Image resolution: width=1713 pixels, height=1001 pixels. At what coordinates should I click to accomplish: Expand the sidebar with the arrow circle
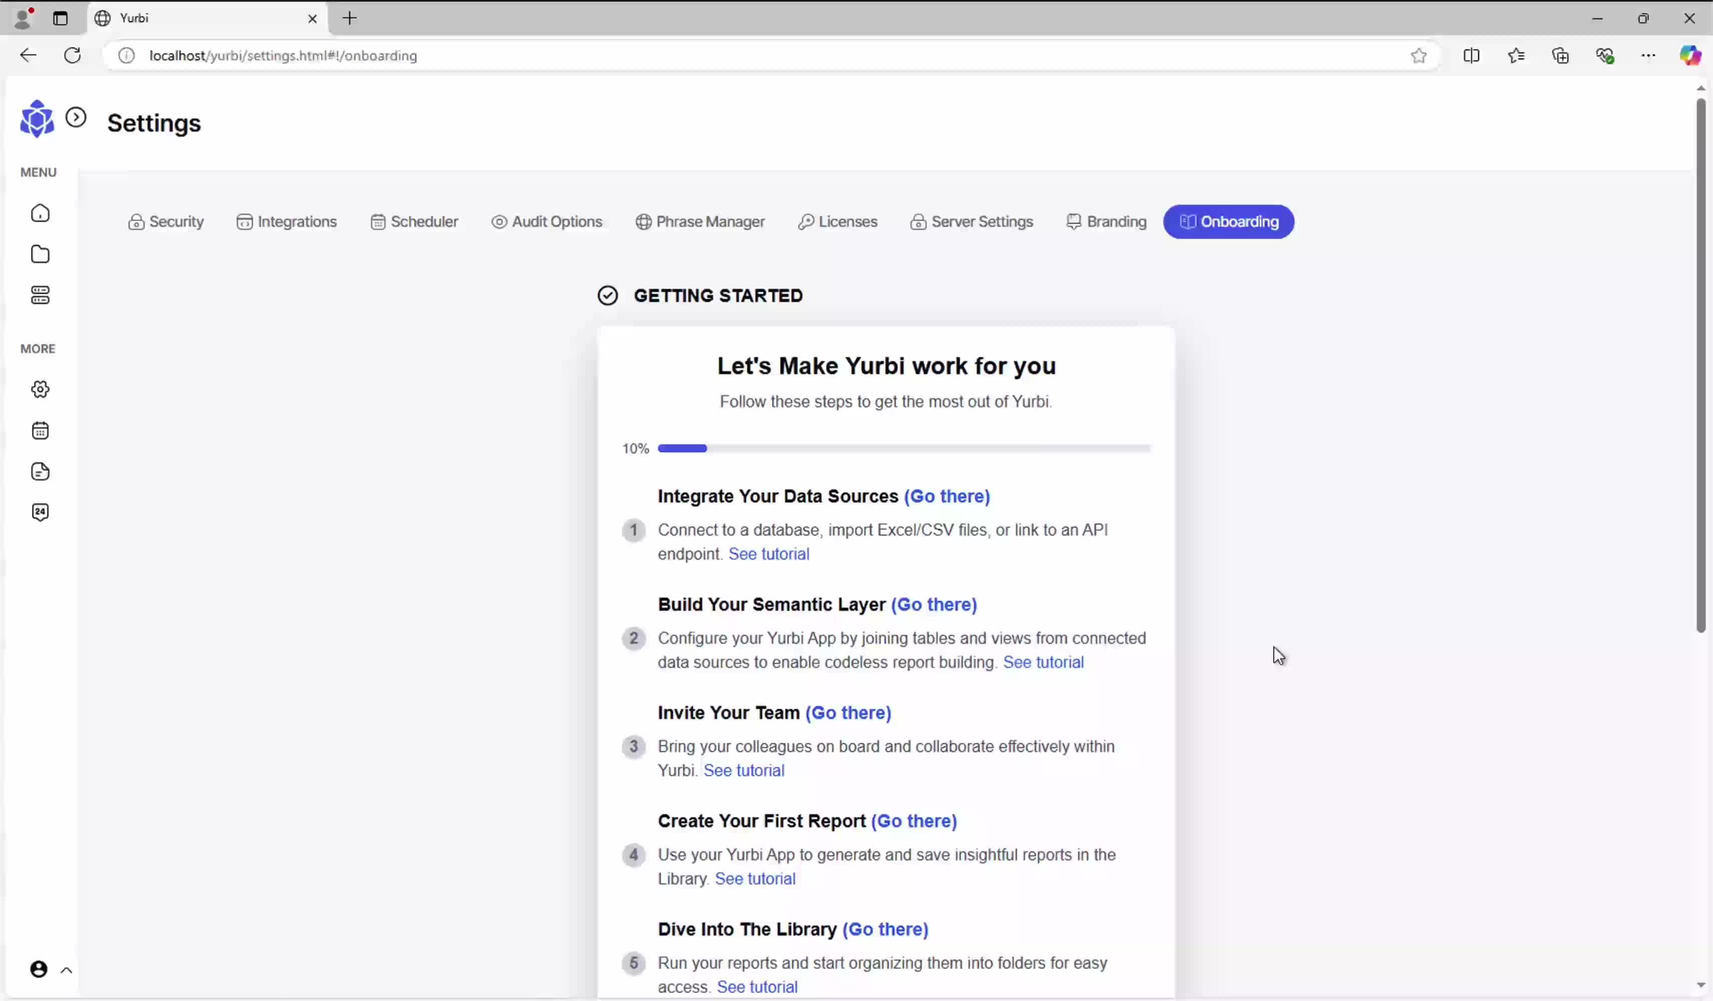click(x=76, y=118)
